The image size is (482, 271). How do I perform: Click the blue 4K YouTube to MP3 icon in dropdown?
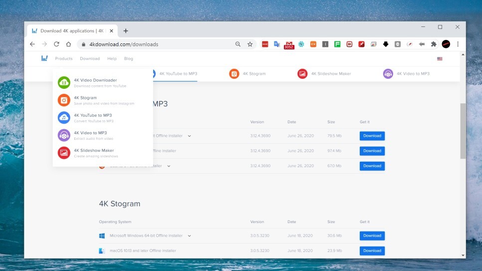pos(64,117)
